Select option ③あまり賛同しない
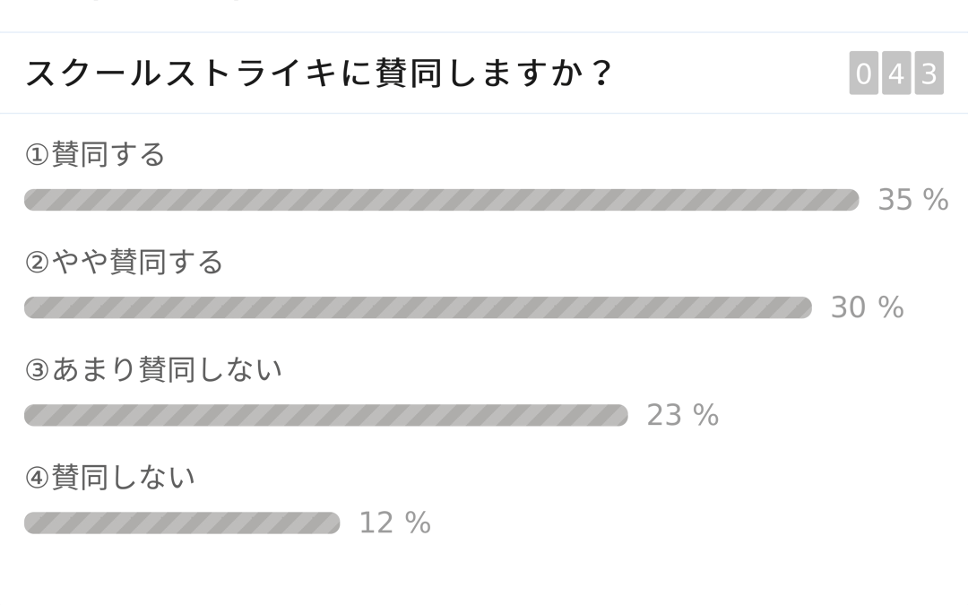Viewport: 968px width, 605px height. [x=153, y=369]
